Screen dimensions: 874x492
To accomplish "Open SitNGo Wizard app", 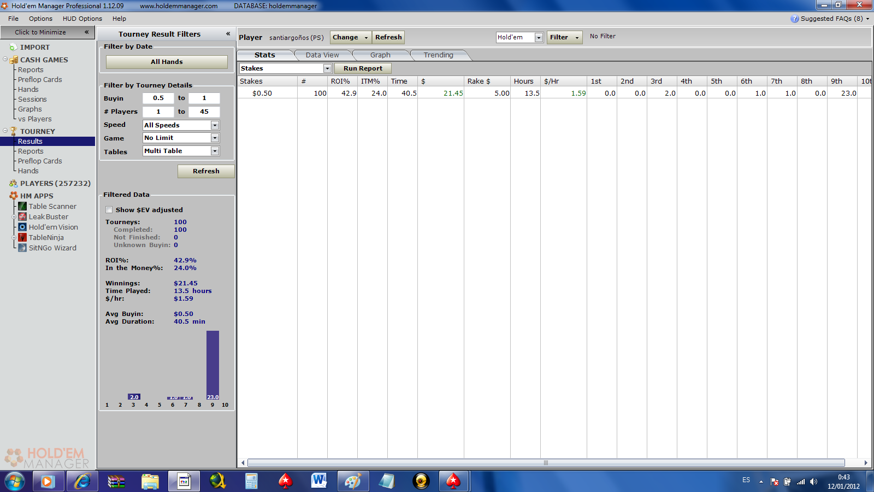I will coord(48,248).
